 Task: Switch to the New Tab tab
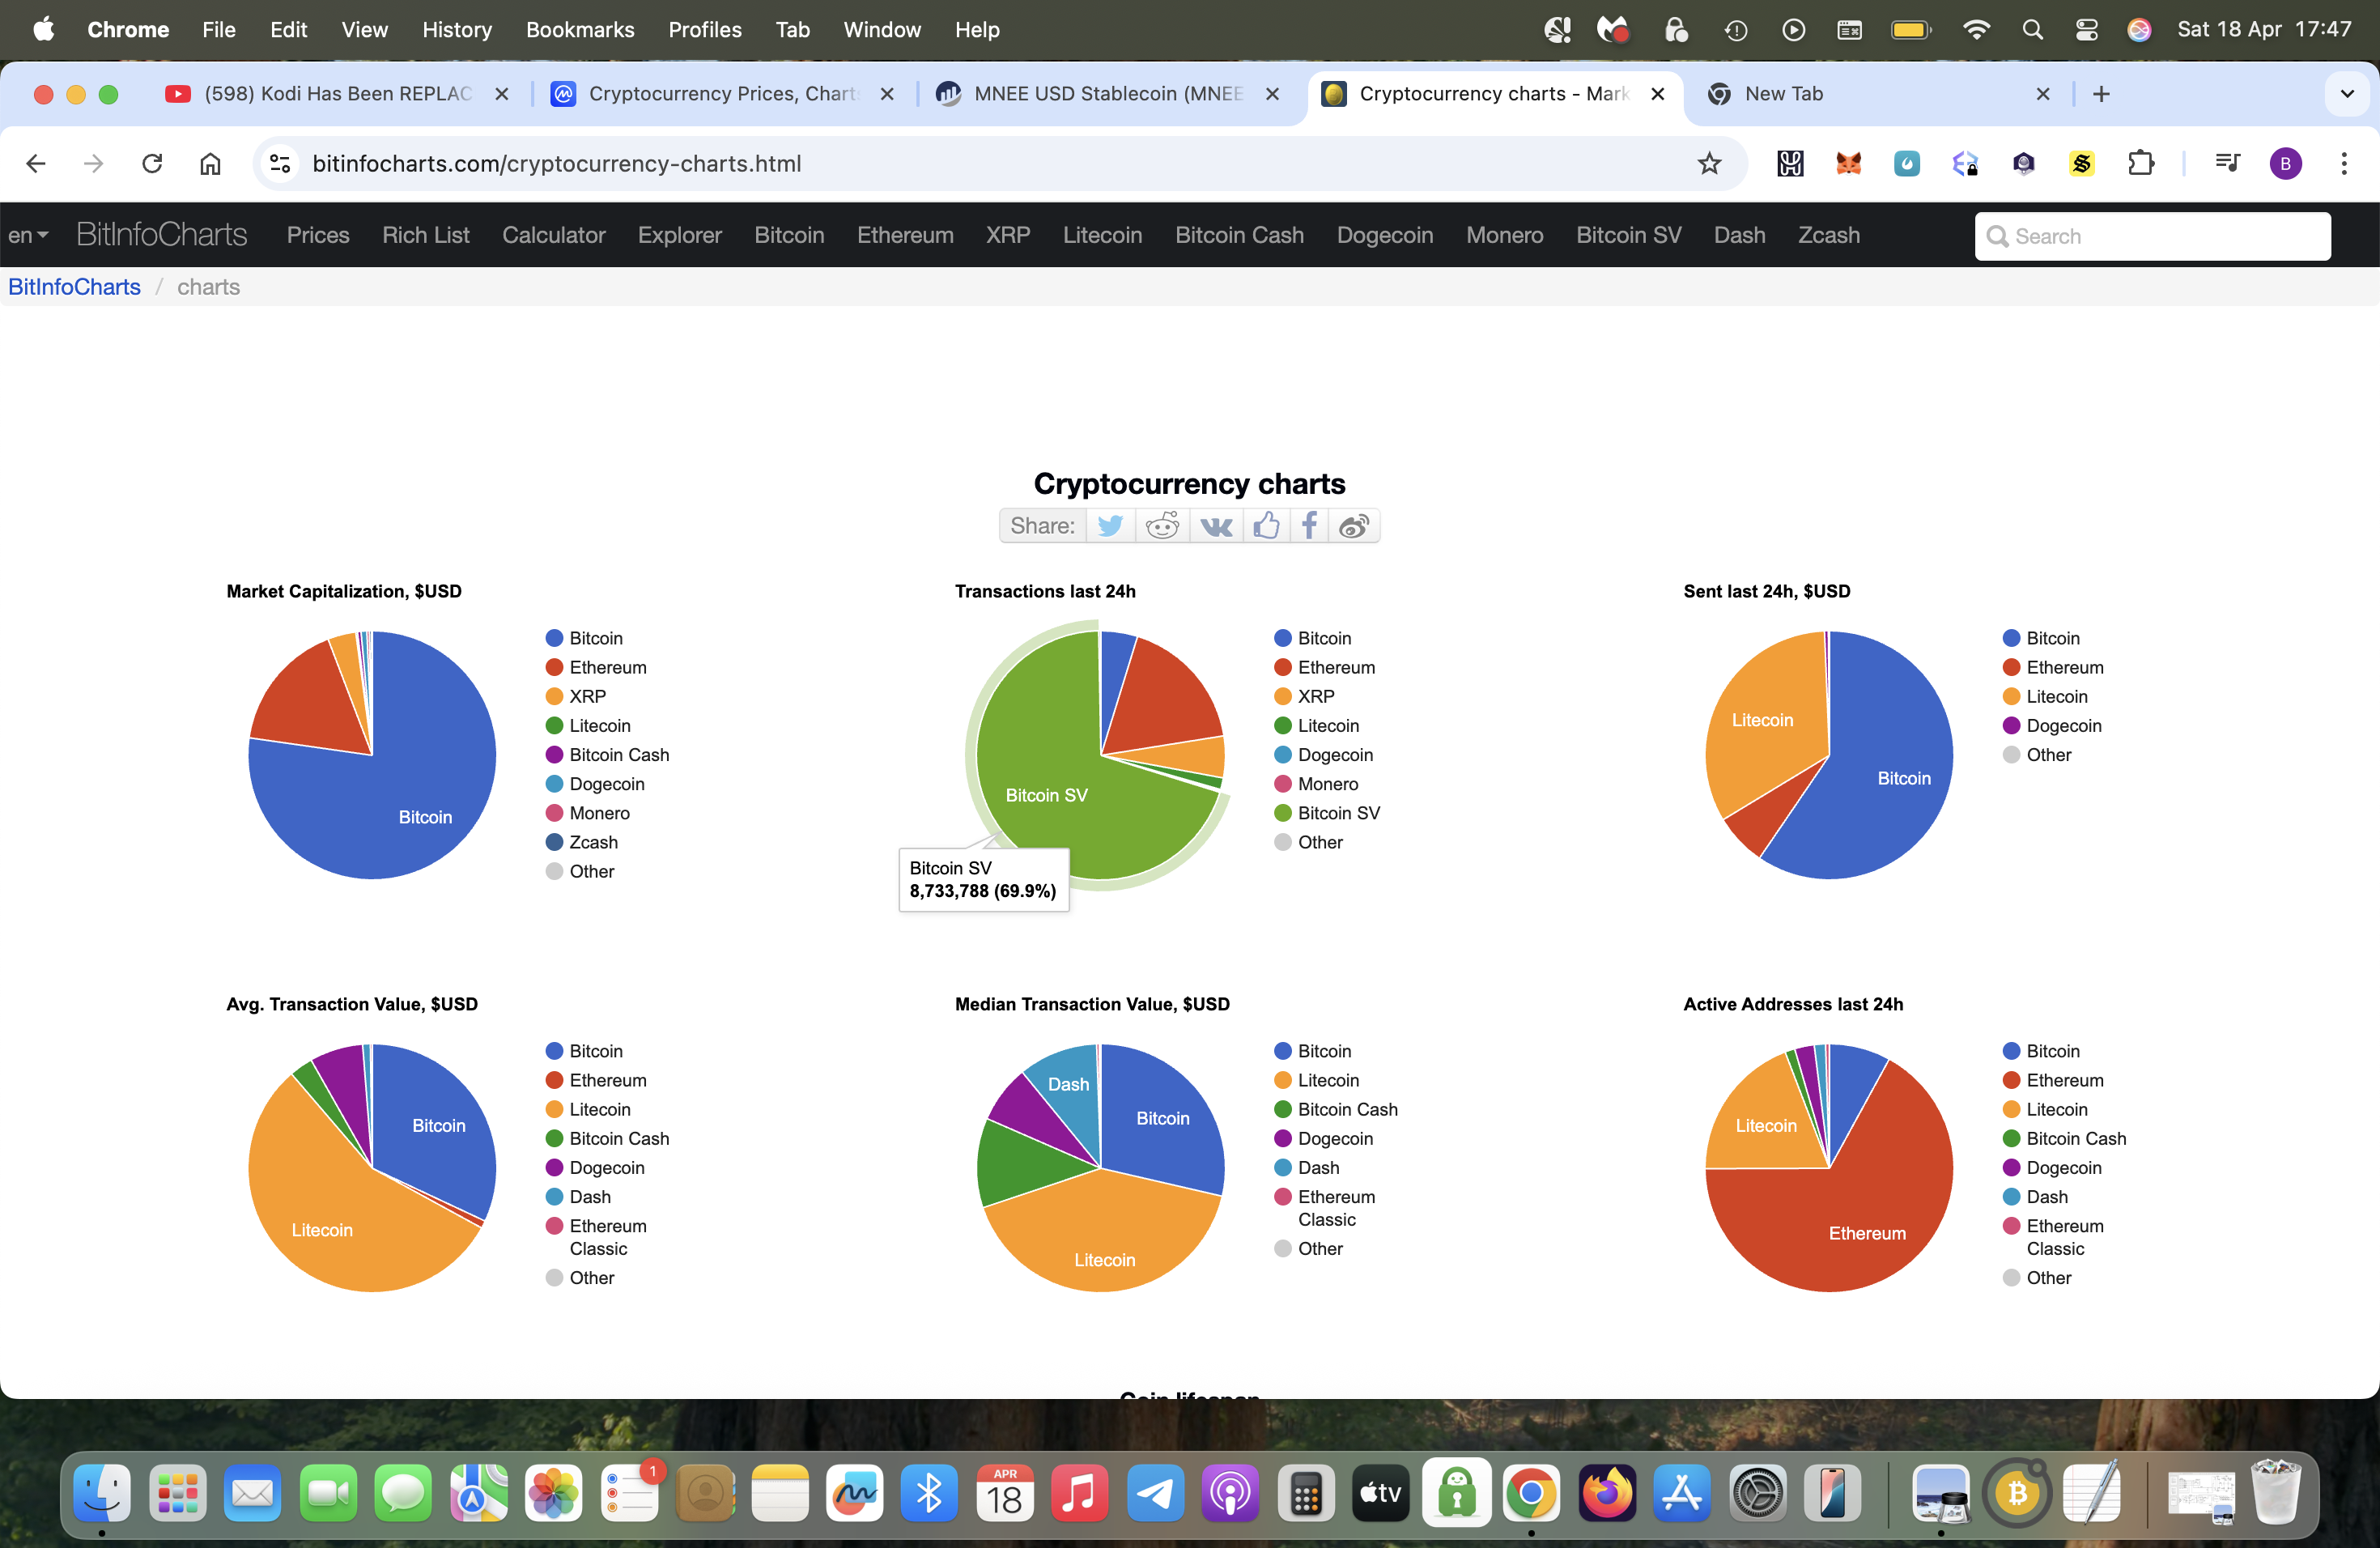click(x=1880, y=94)
